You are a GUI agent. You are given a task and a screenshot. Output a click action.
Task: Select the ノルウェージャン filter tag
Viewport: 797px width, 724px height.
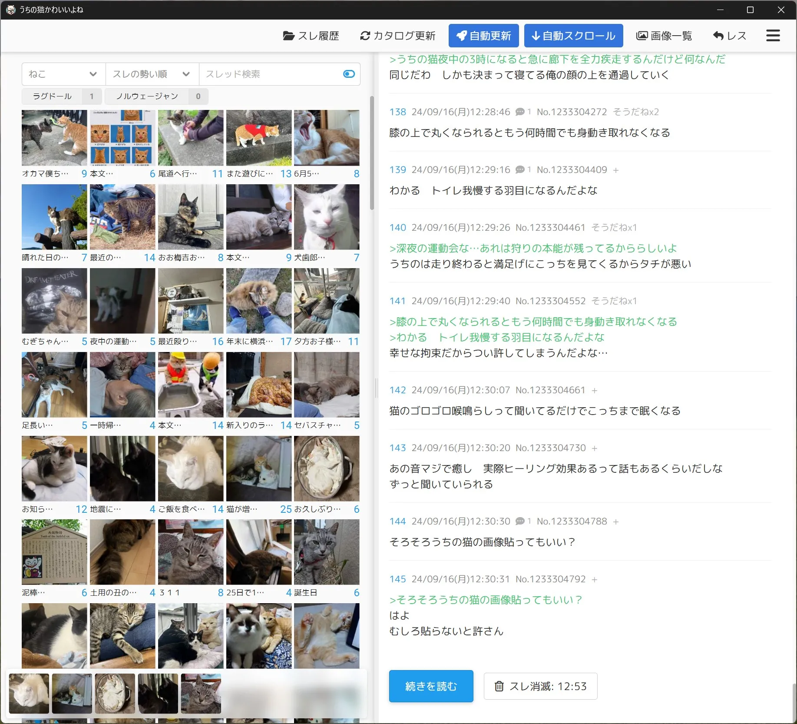click(x=156, y=96)
